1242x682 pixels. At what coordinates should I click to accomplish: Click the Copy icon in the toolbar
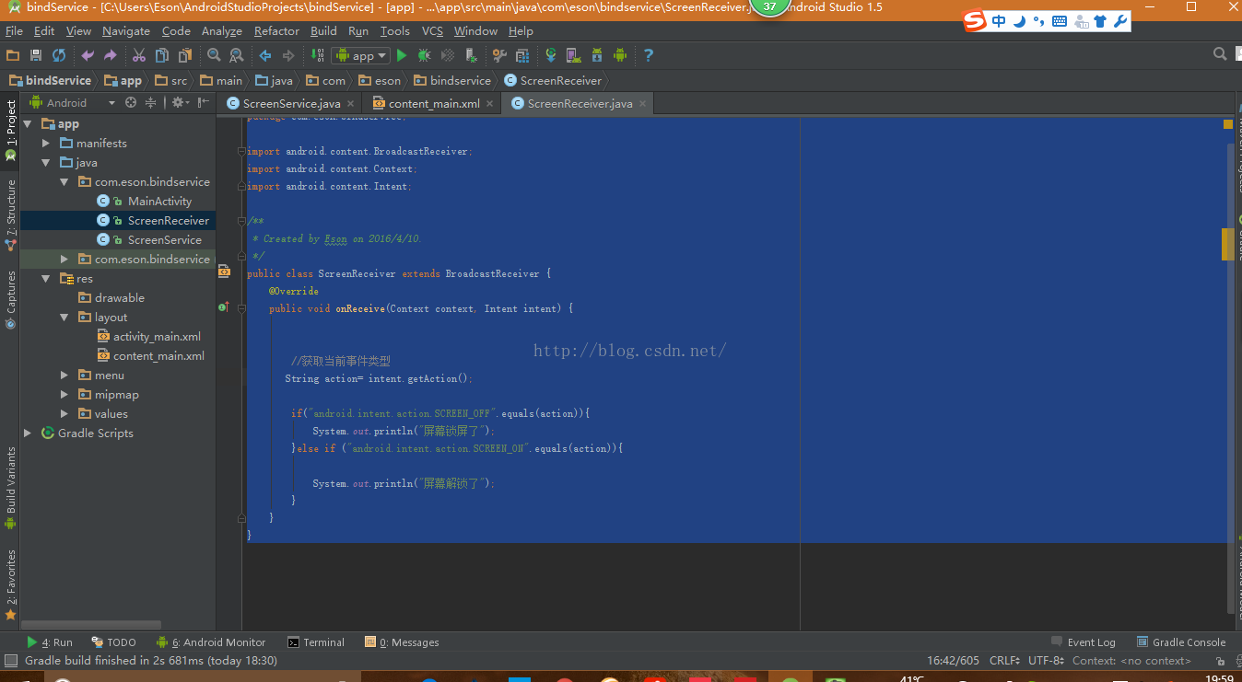pos(162,56)
